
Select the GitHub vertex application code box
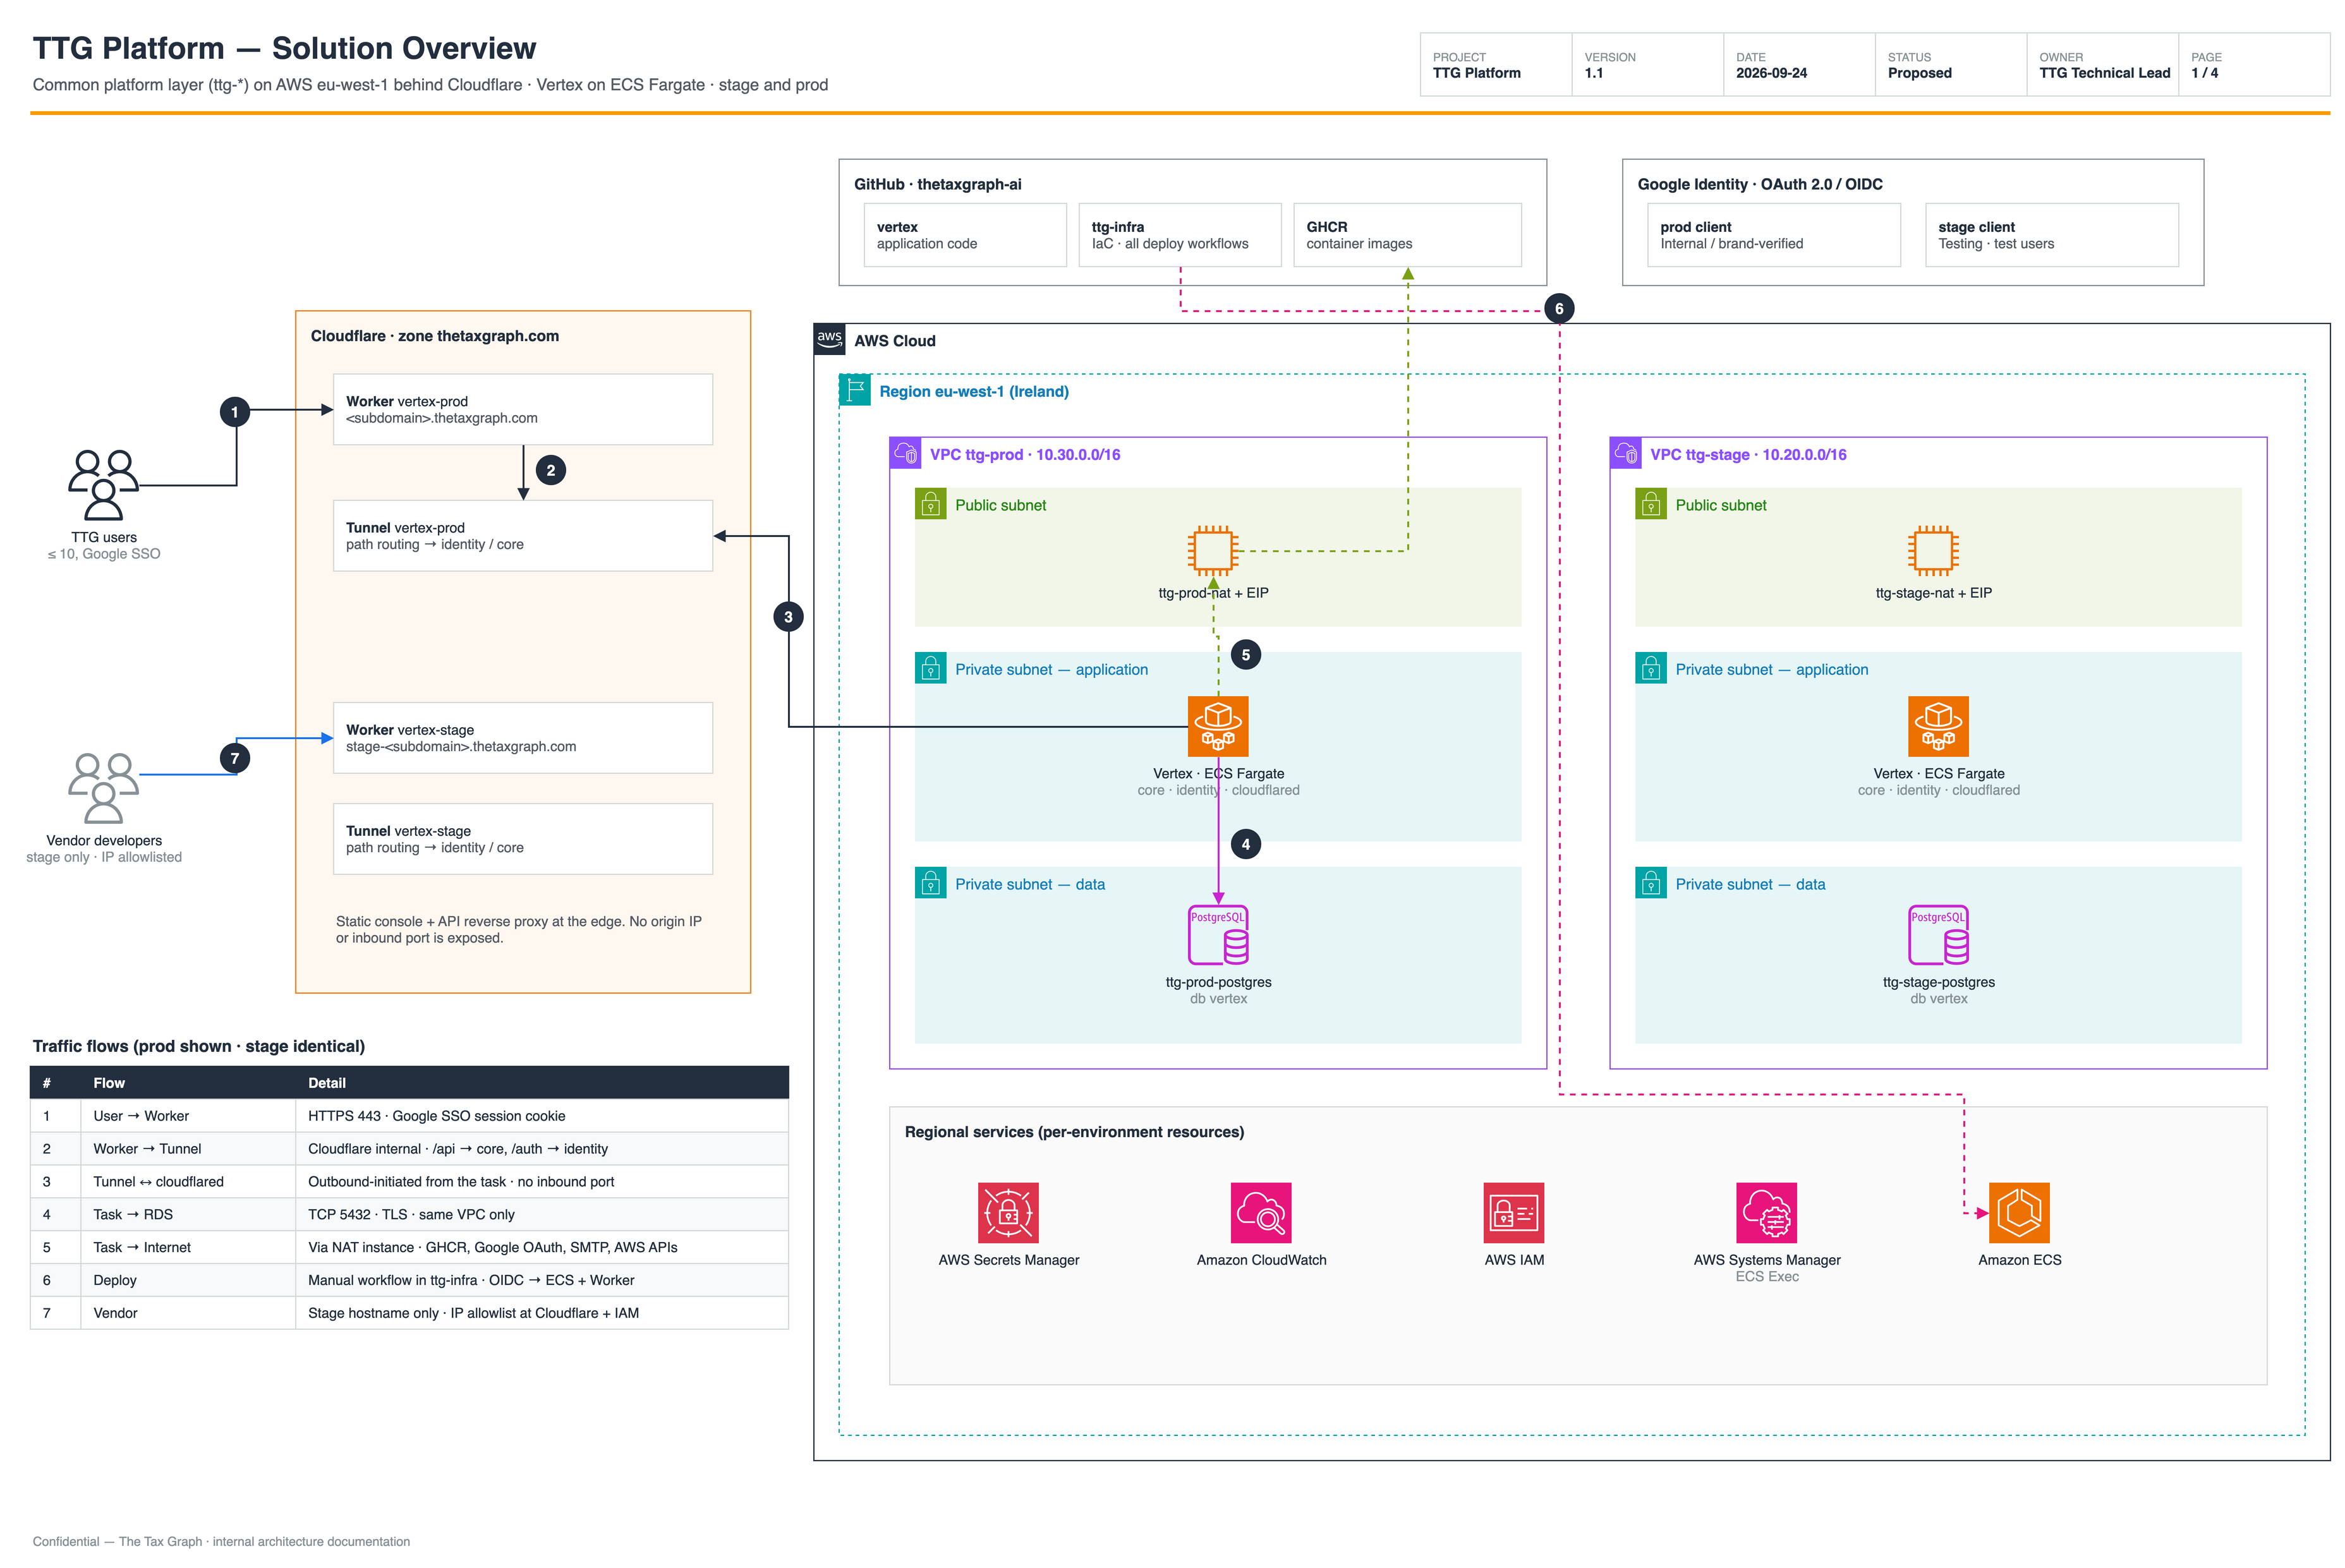click(965, 235)
